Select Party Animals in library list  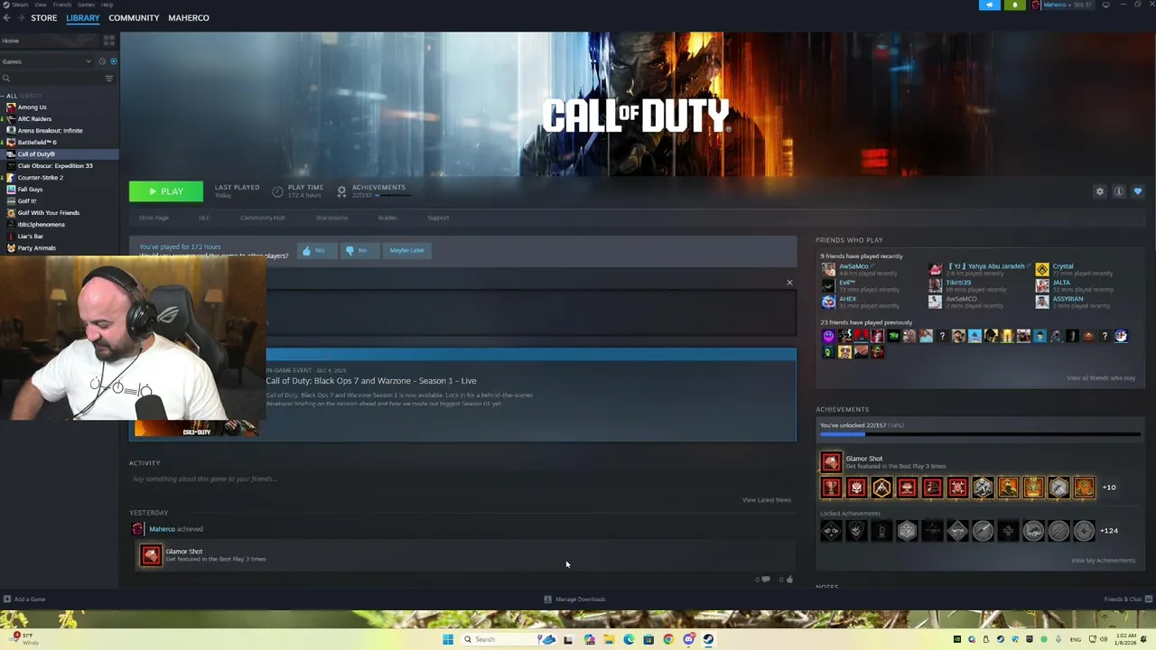pyautogui.click(x=36, y=248)
